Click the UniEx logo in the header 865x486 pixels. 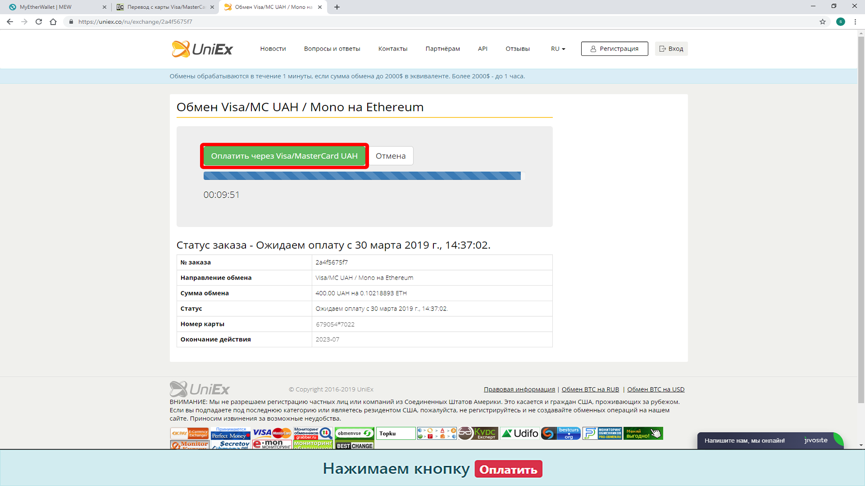click(x=202, y=49)
